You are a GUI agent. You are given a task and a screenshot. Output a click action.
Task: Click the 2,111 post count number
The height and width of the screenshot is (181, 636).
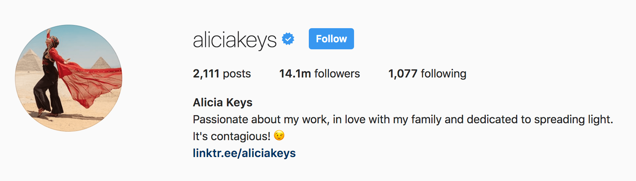coord(206,74)
